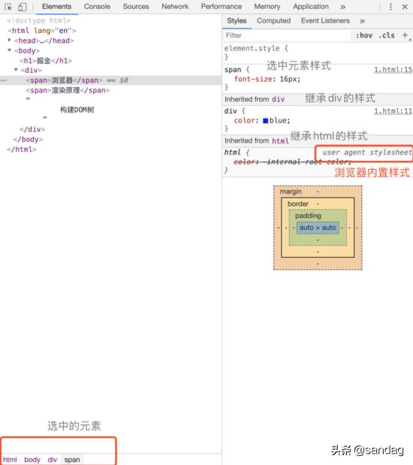Collapse the body element node
The width and height of the screenshot is (413, 465).
[x=10, y=50]
